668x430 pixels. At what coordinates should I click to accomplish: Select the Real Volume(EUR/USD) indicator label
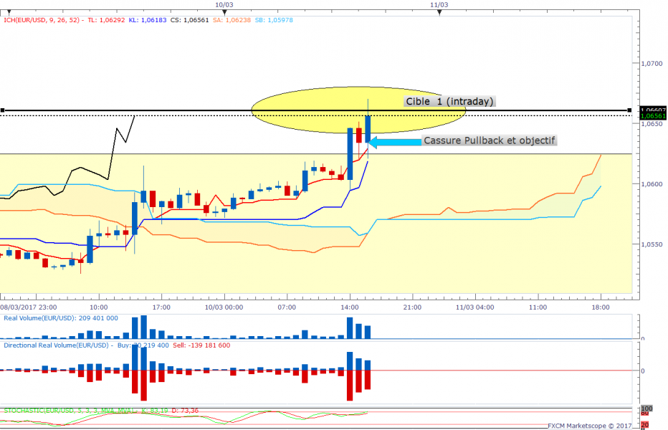[61, 318]
